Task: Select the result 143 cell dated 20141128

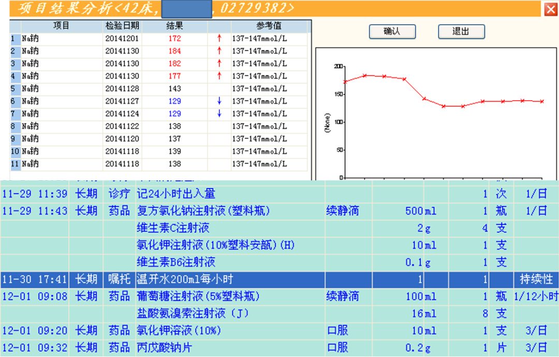Action: 174,89
